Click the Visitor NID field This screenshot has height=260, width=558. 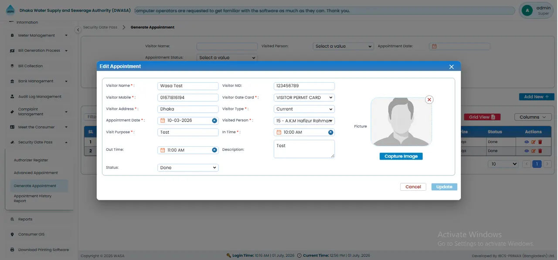pos(304,86)
